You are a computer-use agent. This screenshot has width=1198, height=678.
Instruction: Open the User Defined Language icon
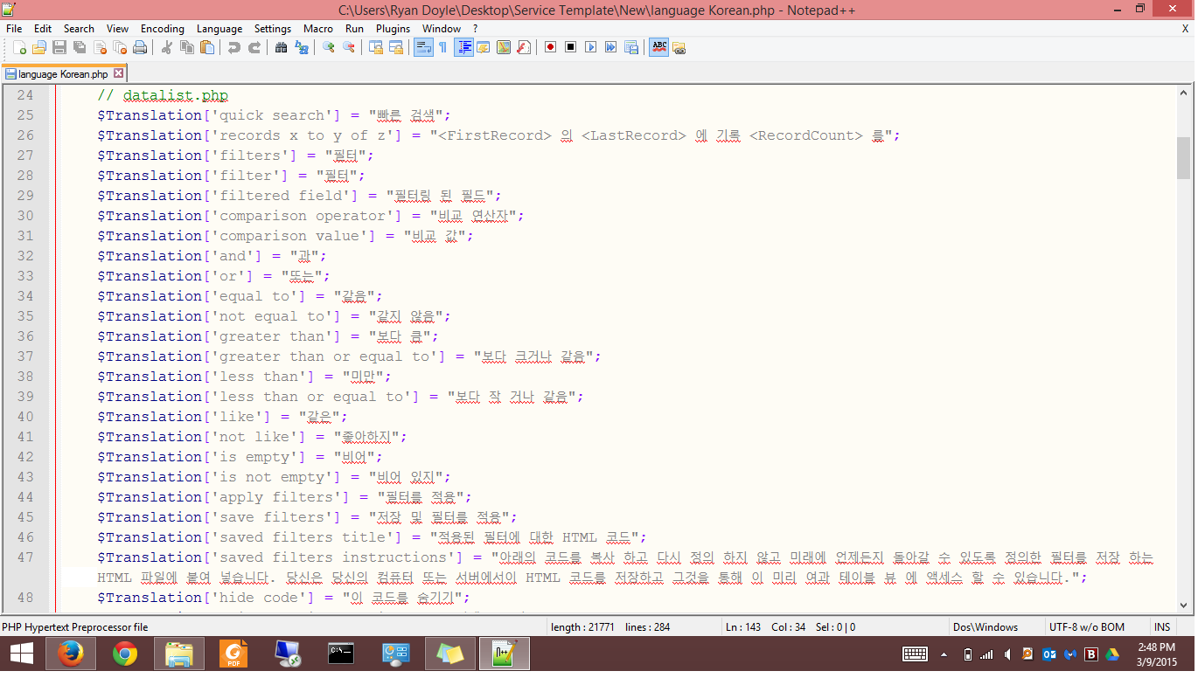tap(483, 47)
